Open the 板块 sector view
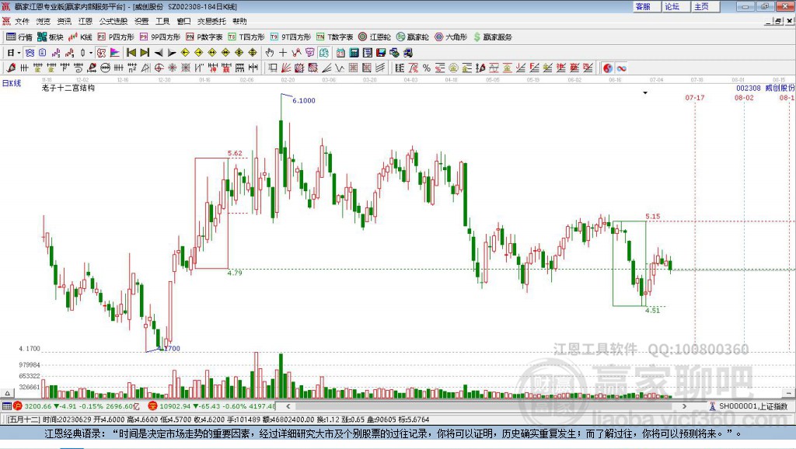Viewport: 796px width, 449px height. pyautogui.click(x=50, y=37)
